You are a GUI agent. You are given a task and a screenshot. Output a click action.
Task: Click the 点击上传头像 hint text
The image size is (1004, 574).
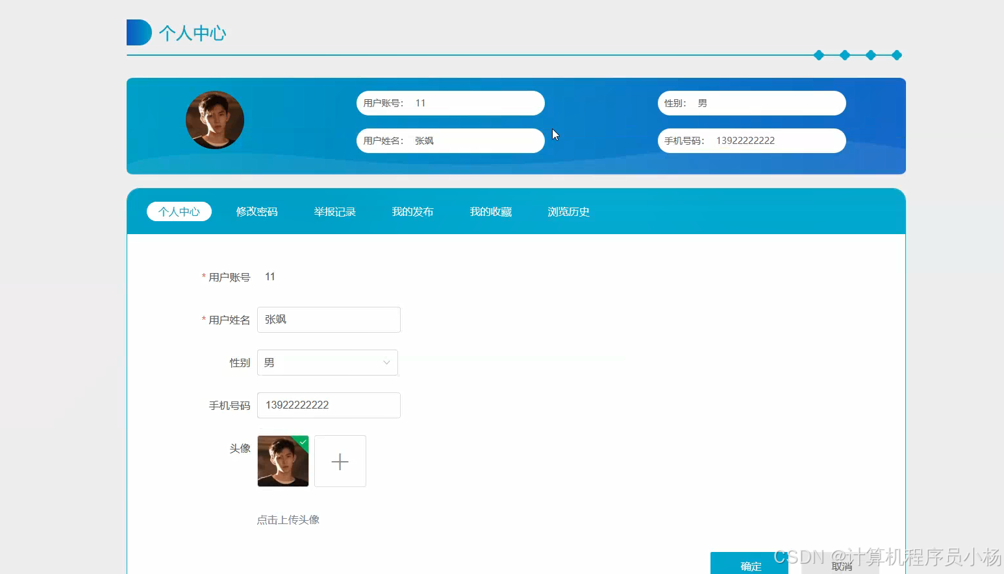pyautogui.click(x=288, y=520)
